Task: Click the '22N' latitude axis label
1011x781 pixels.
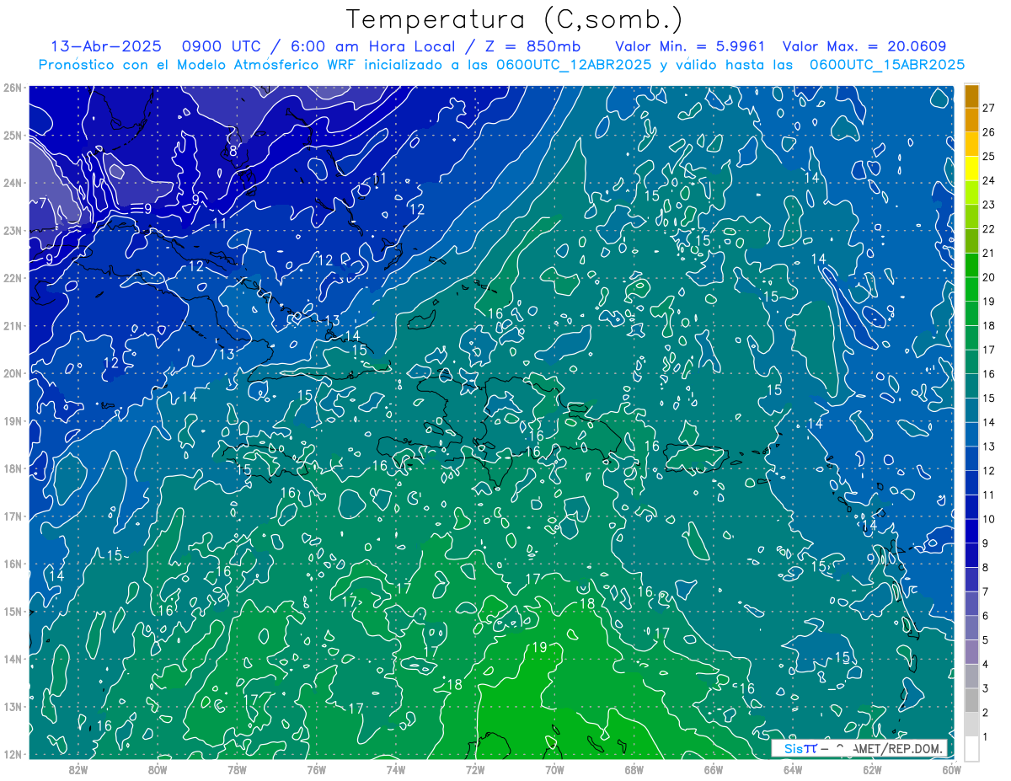Action: coord(12,278)
